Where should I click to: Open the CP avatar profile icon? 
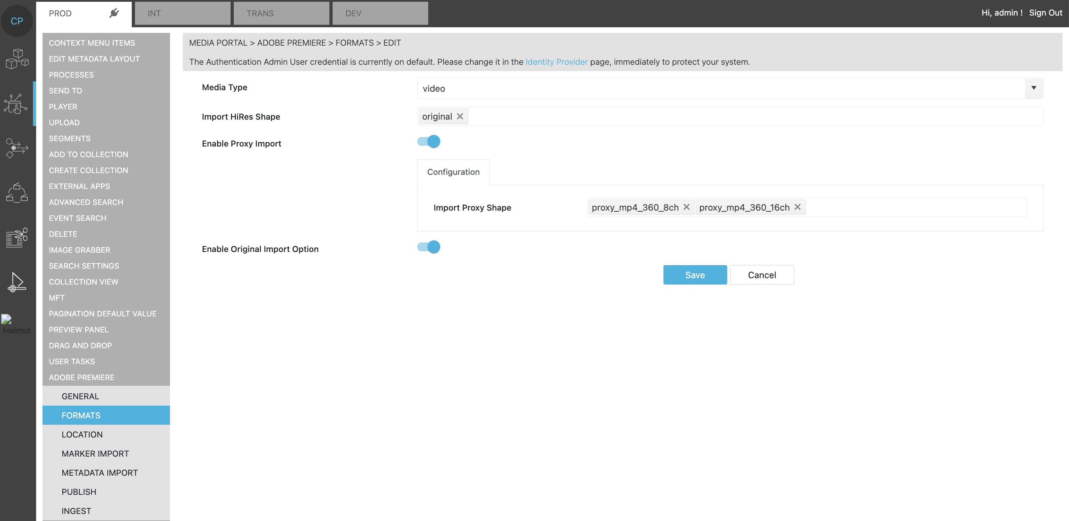(17, 20)
